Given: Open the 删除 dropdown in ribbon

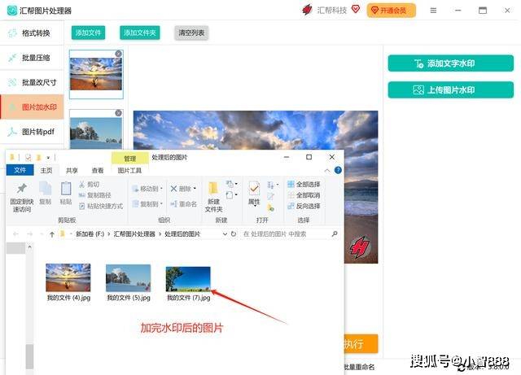Looking at the screenshot, I should 183,189.
